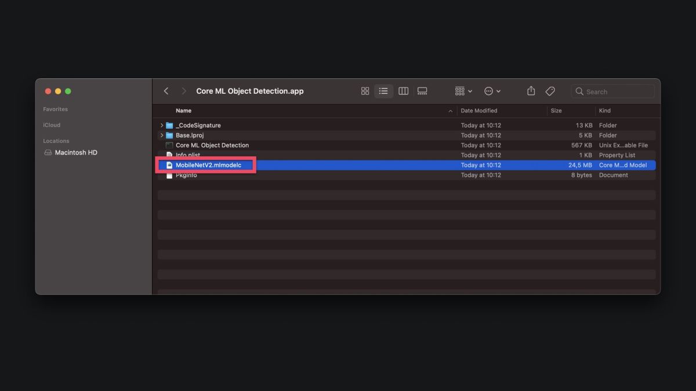696x391 pixels.
Task: Click the 13 KB size value
Action: coord(584,125)
